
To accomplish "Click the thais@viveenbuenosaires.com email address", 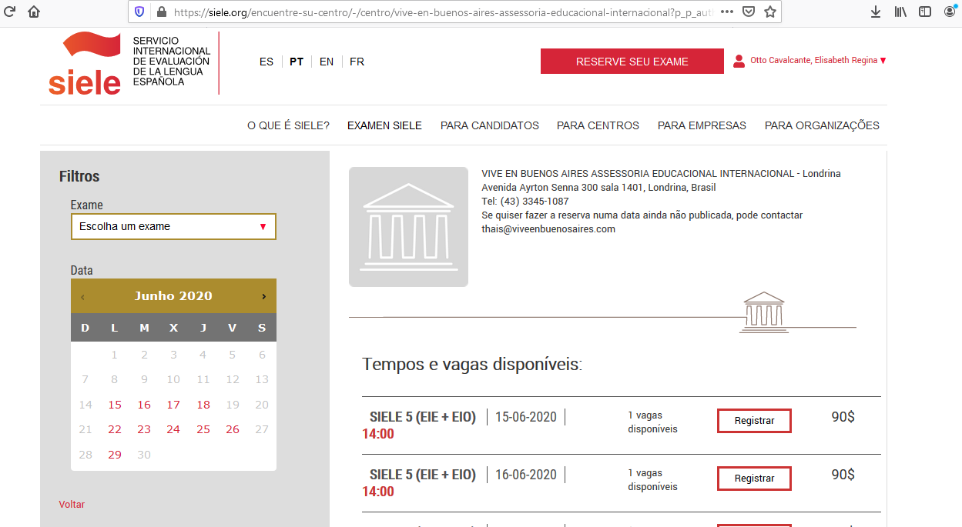I will point(548,229).
